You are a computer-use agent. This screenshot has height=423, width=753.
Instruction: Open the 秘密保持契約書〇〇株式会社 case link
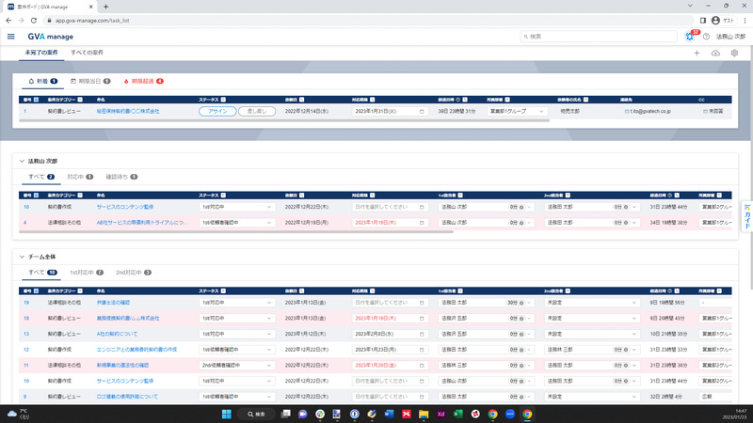[128, 111]
